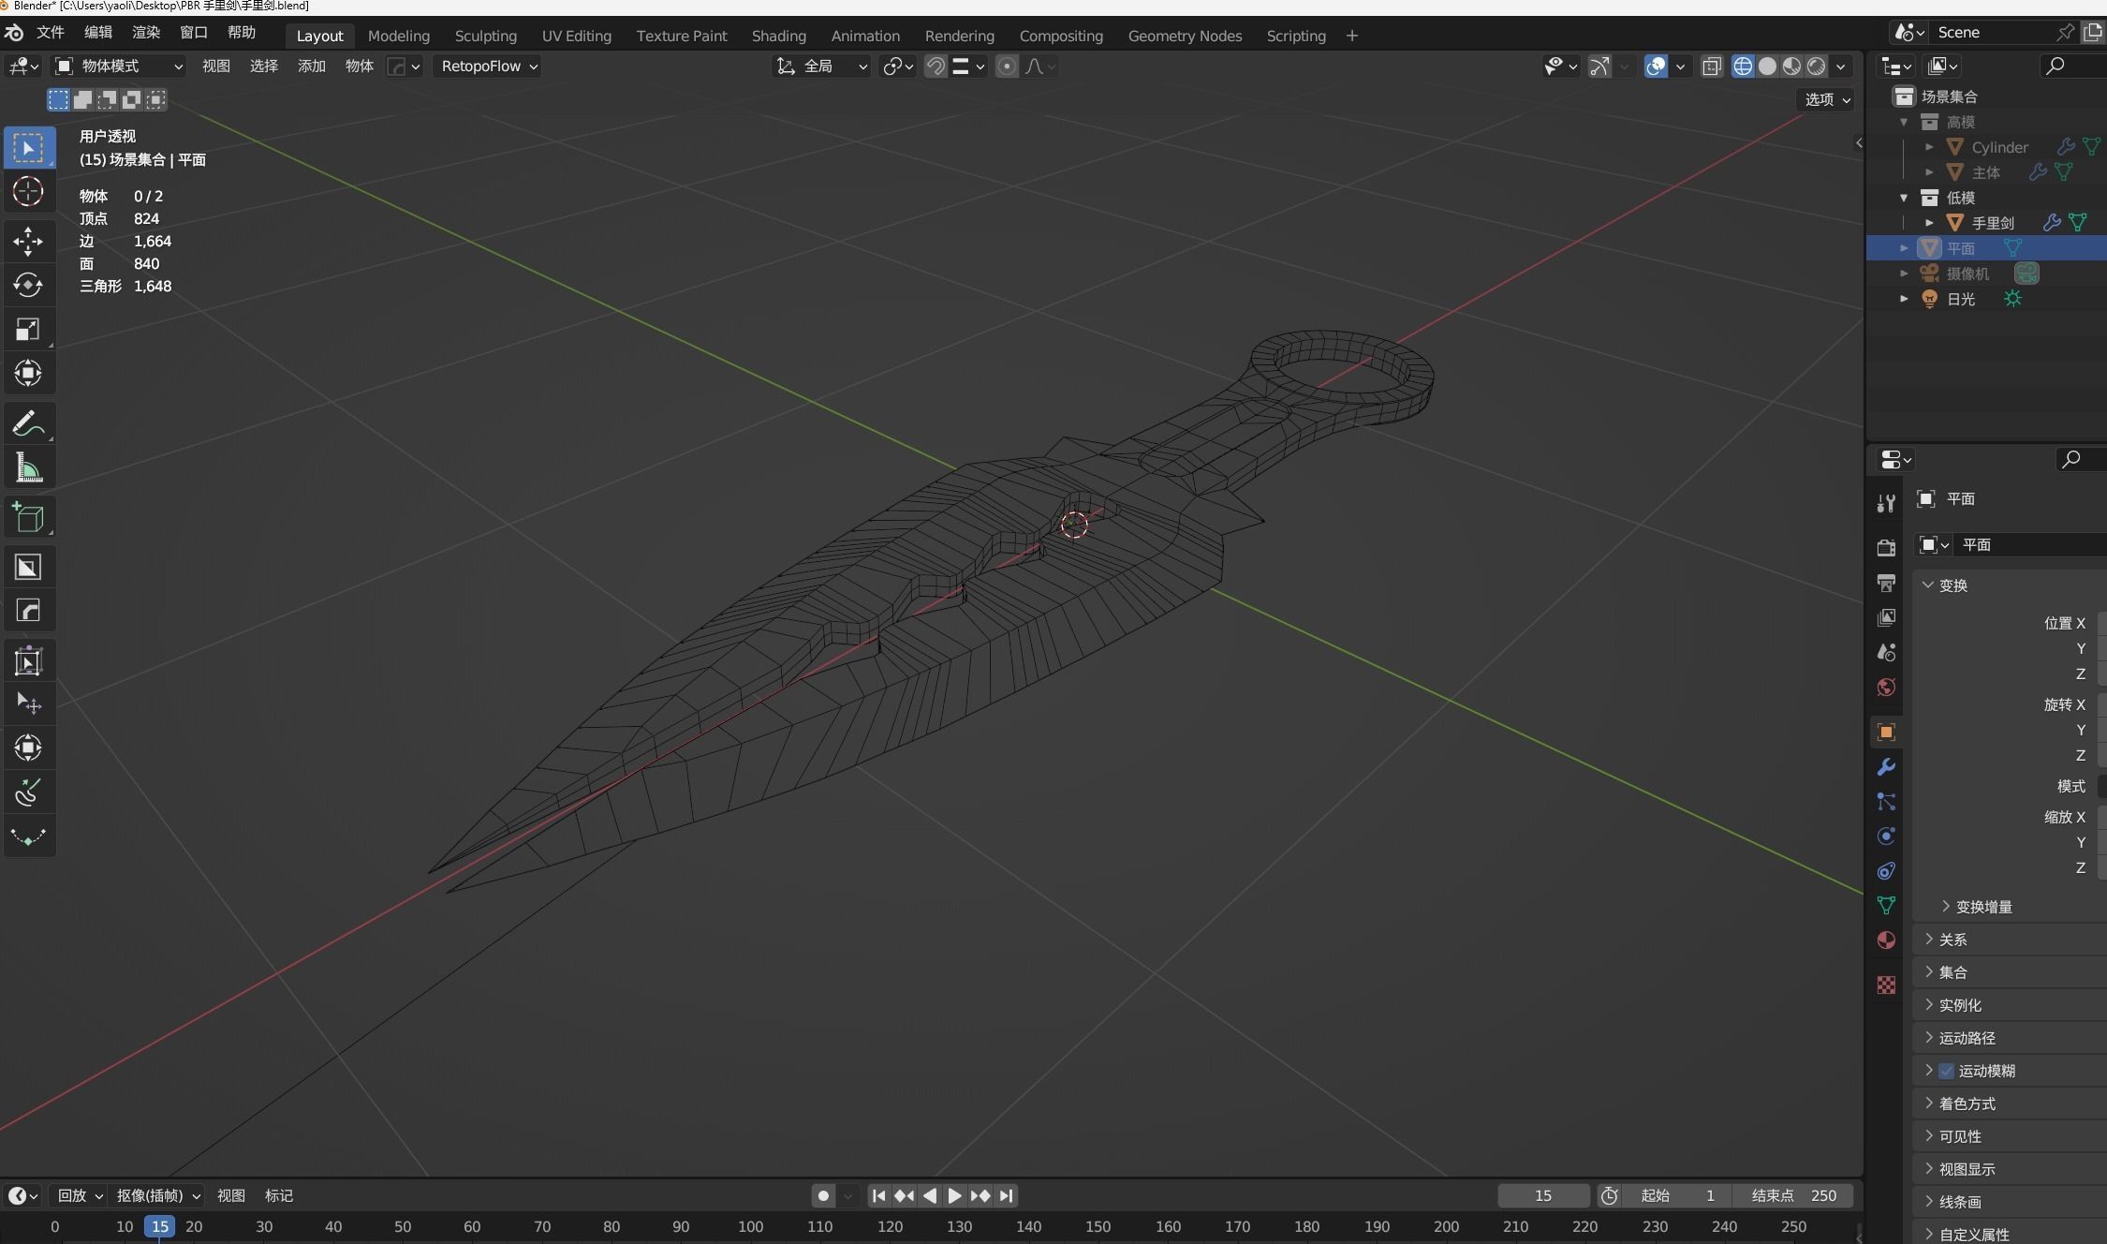The height and width of the screenshot is (1244, 2107).
Task: Pick the Add Cube tool
Action: point(28,517)
